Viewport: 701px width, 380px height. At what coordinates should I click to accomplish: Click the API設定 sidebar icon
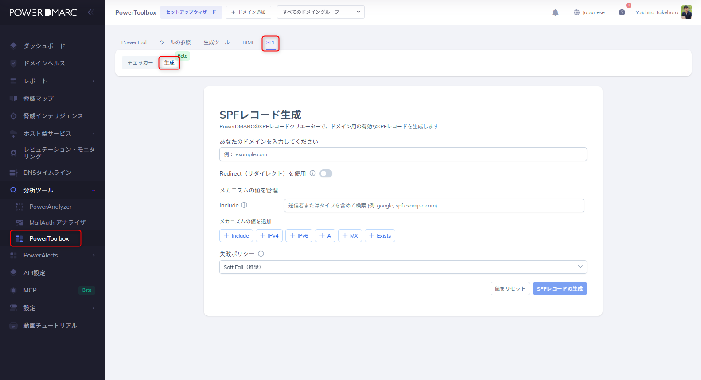click(x=13, y=273)
